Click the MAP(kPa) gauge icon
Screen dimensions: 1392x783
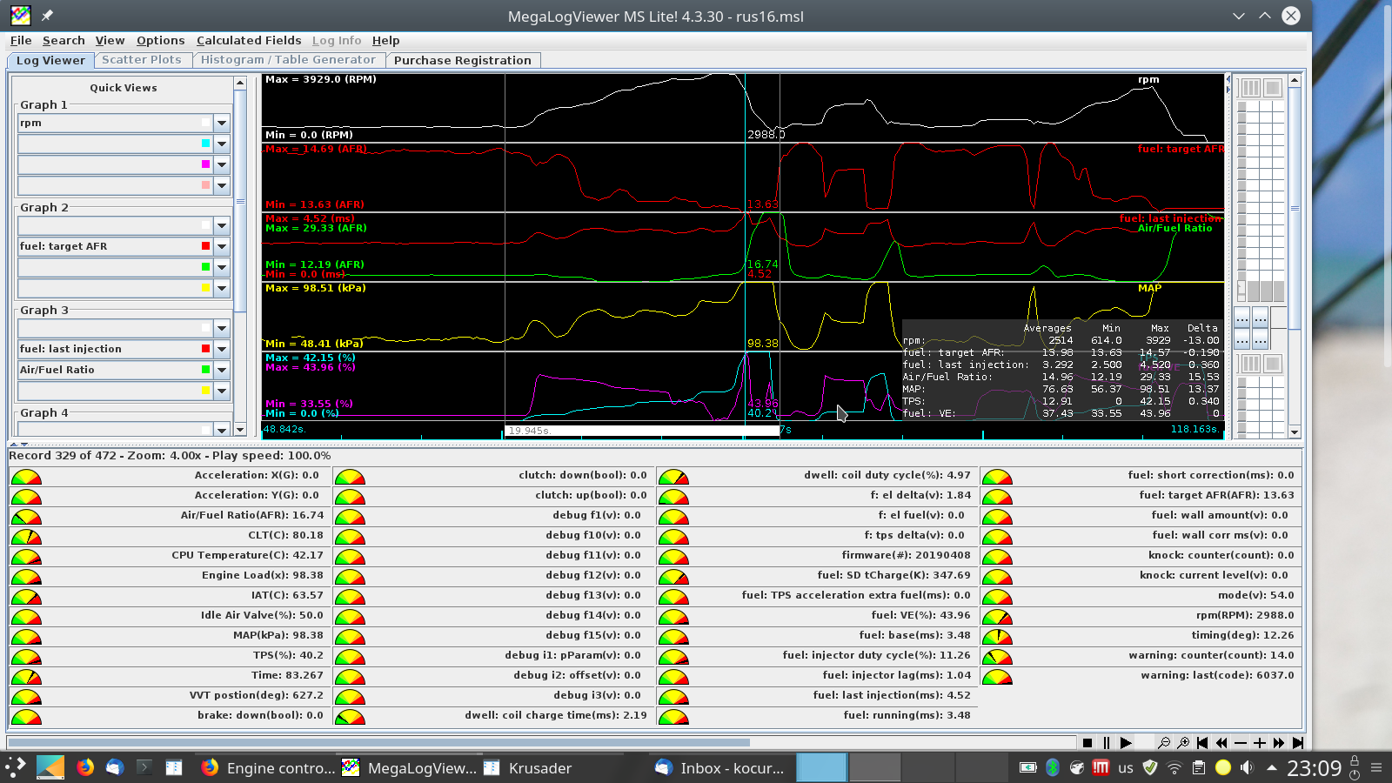[x=26, y=636]
